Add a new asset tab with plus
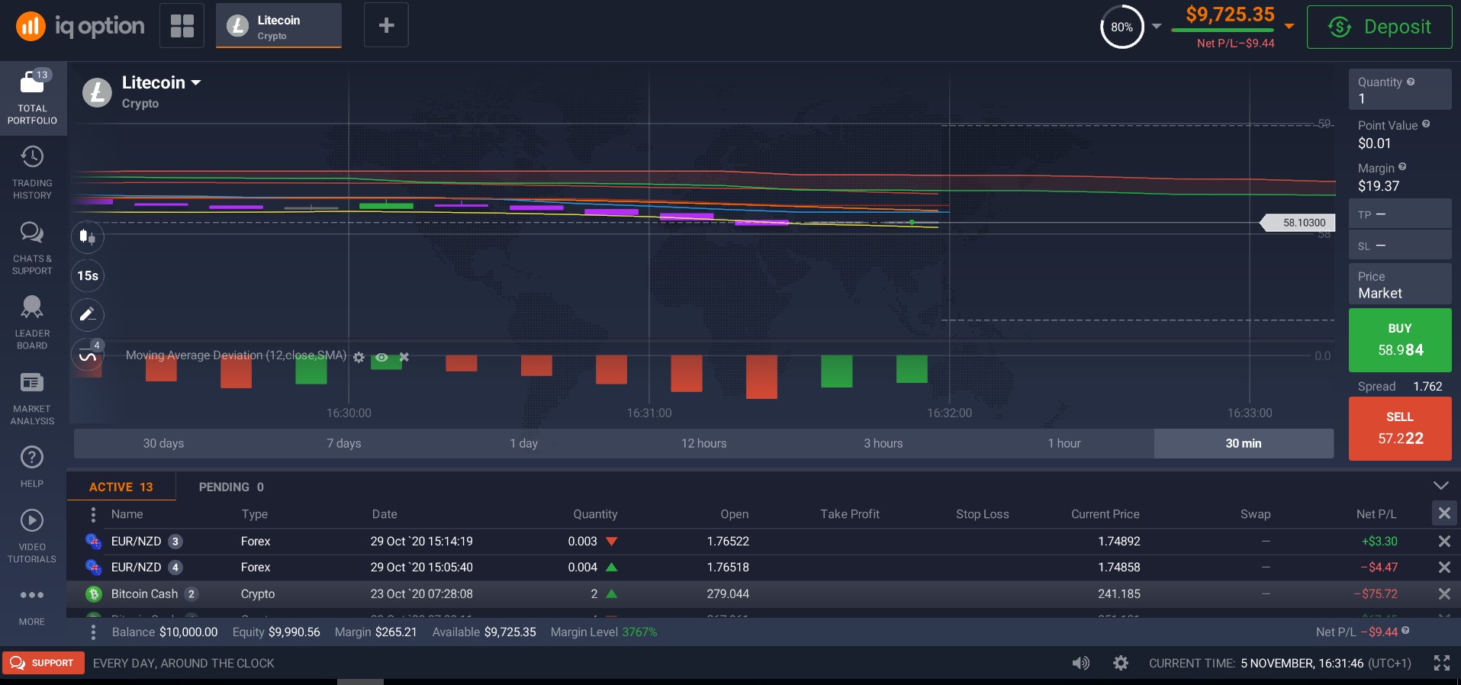 point(386,25)
